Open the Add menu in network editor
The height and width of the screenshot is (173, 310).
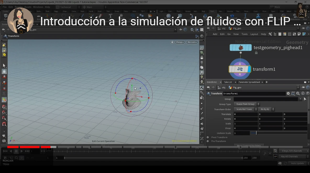215,34
